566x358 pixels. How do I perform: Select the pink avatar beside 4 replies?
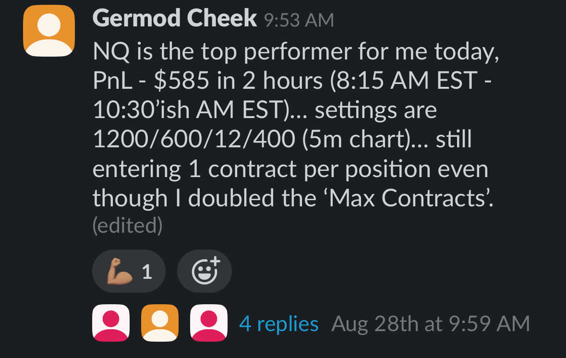pyautogui.click(x=209, y=323)
